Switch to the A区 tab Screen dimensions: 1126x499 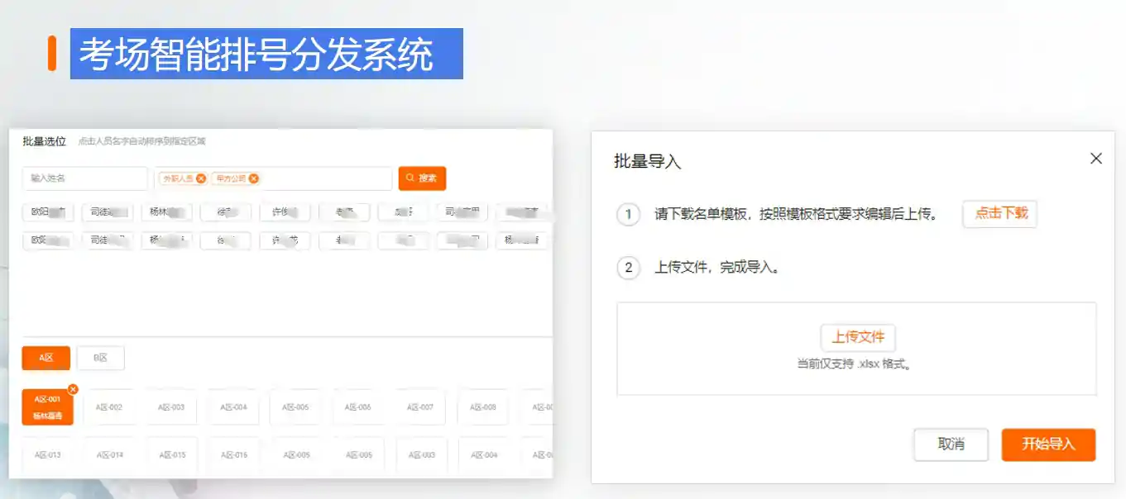click(x=46, y=358)
